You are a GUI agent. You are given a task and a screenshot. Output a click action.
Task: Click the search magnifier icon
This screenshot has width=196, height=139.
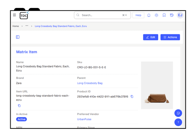pyautogui.click(x=78, y=15)
